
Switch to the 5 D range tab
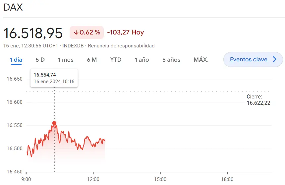[40, 60]
